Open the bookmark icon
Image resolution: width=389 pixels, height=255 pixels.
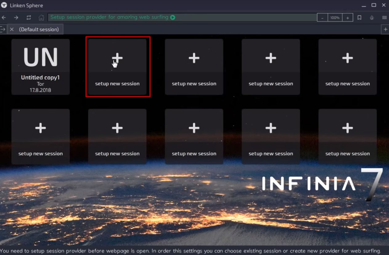coord(359,17)
